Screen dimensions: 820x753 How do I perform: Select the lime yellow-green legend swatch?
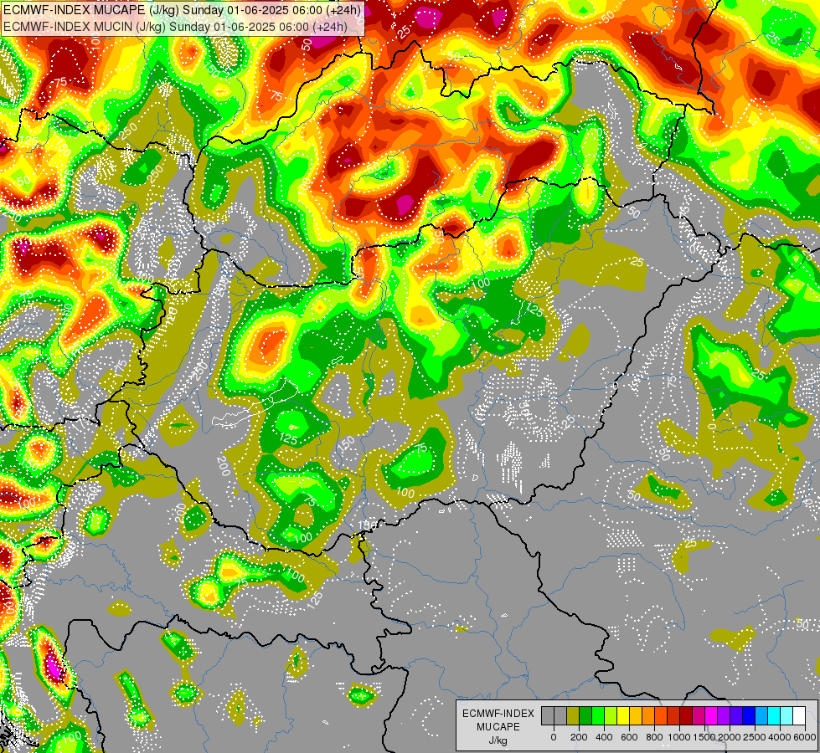611,715
